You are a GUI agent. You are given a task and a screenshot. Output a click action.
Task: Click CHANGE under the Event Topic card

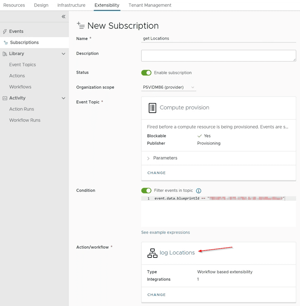(x=156, y=173)
